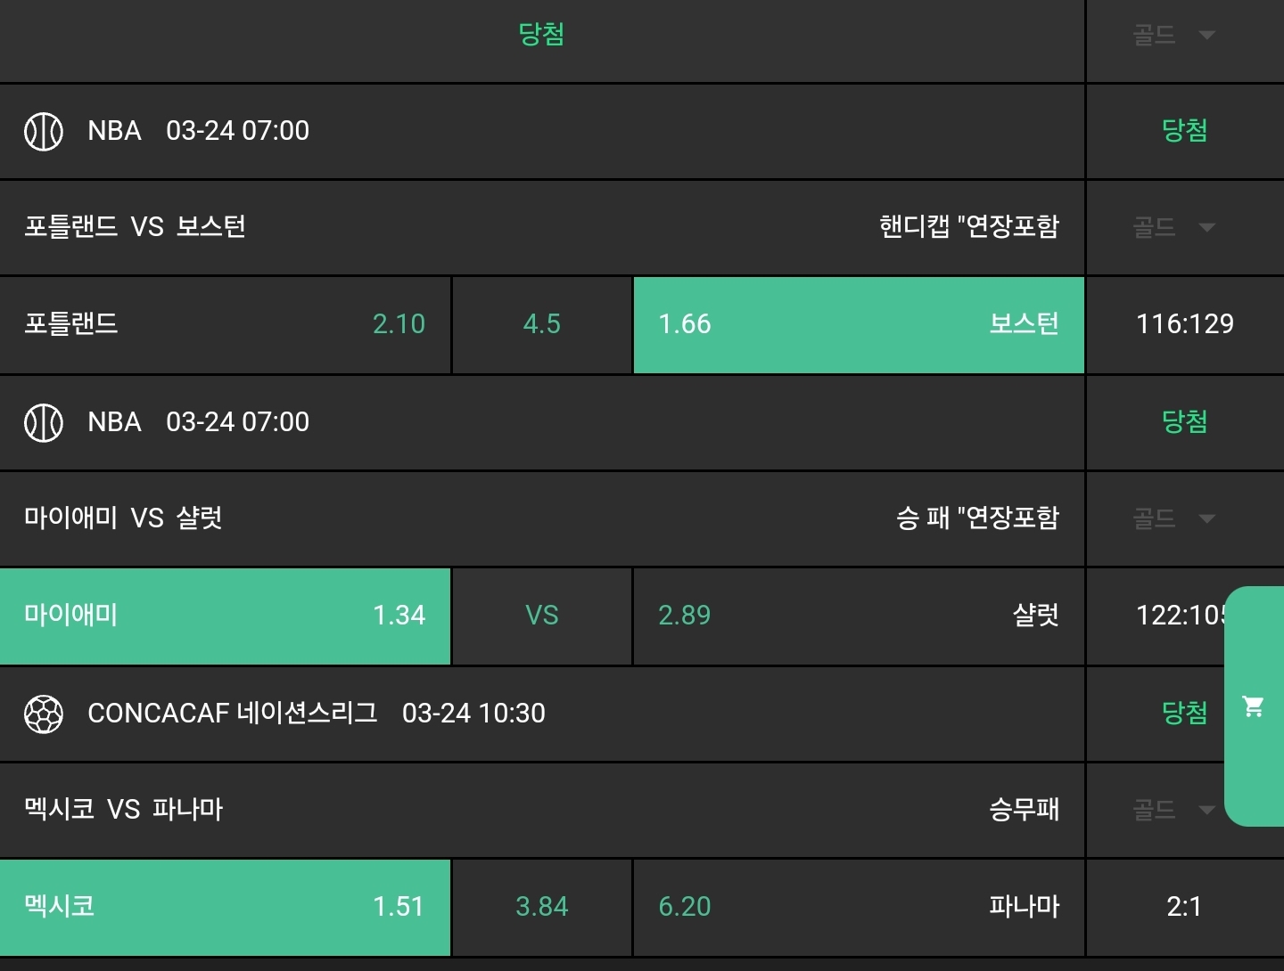Toggle the 마이애미 1.34 selection
The image size is (1284, 971).
225,616
